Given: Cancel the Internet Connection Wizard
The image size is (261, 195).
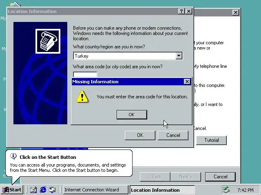Looking at the screenshot, I should [x=220, y=177].
